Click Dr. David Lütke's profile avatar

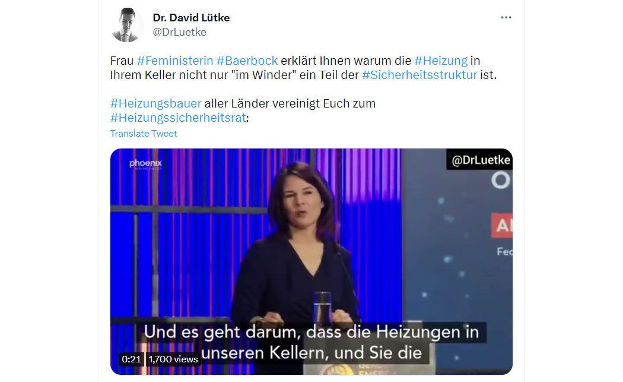126,25
